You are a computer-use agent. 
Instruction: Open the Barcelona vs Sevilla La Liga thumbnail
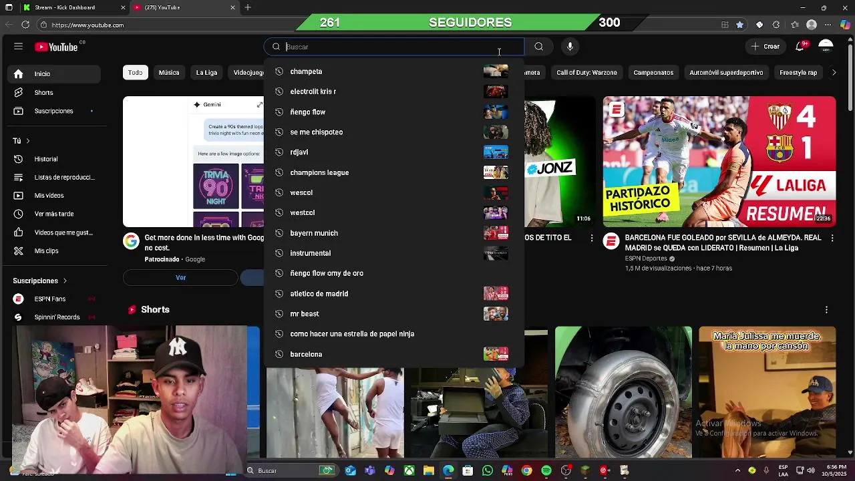coord(719,162)
